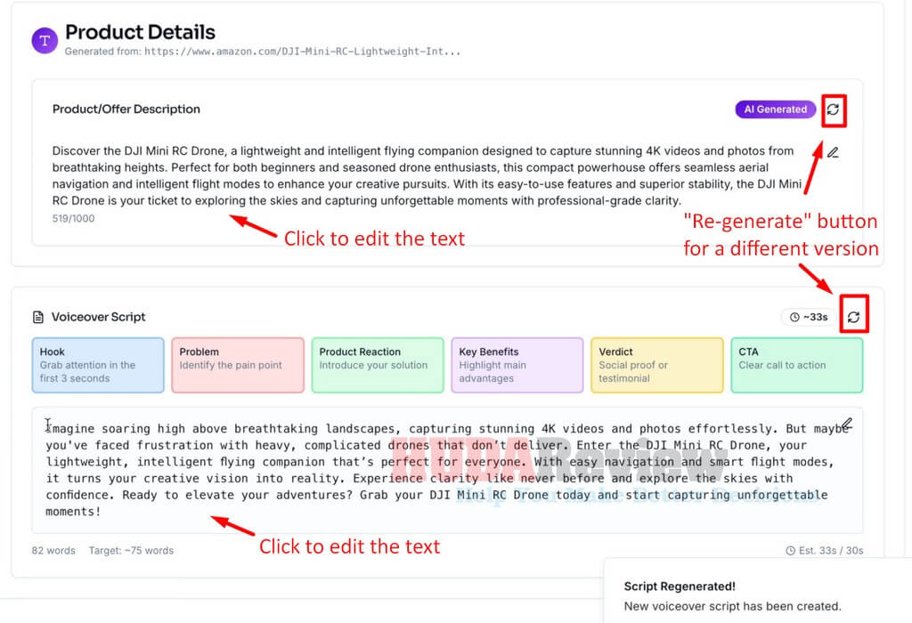Select the CTA section card

(x=797, y=365)
